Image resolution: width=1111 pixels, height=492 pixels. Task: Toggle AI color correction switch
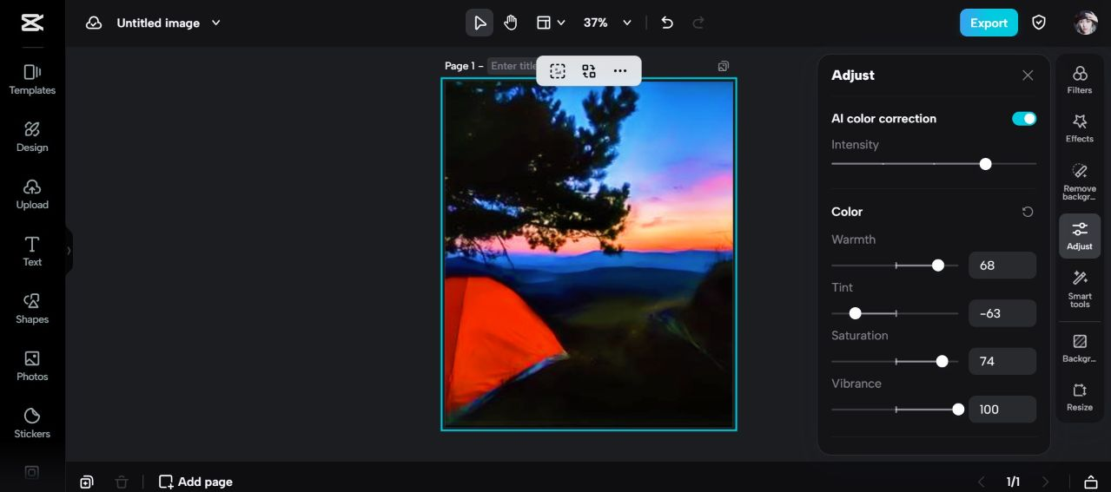coord(1024,118)
